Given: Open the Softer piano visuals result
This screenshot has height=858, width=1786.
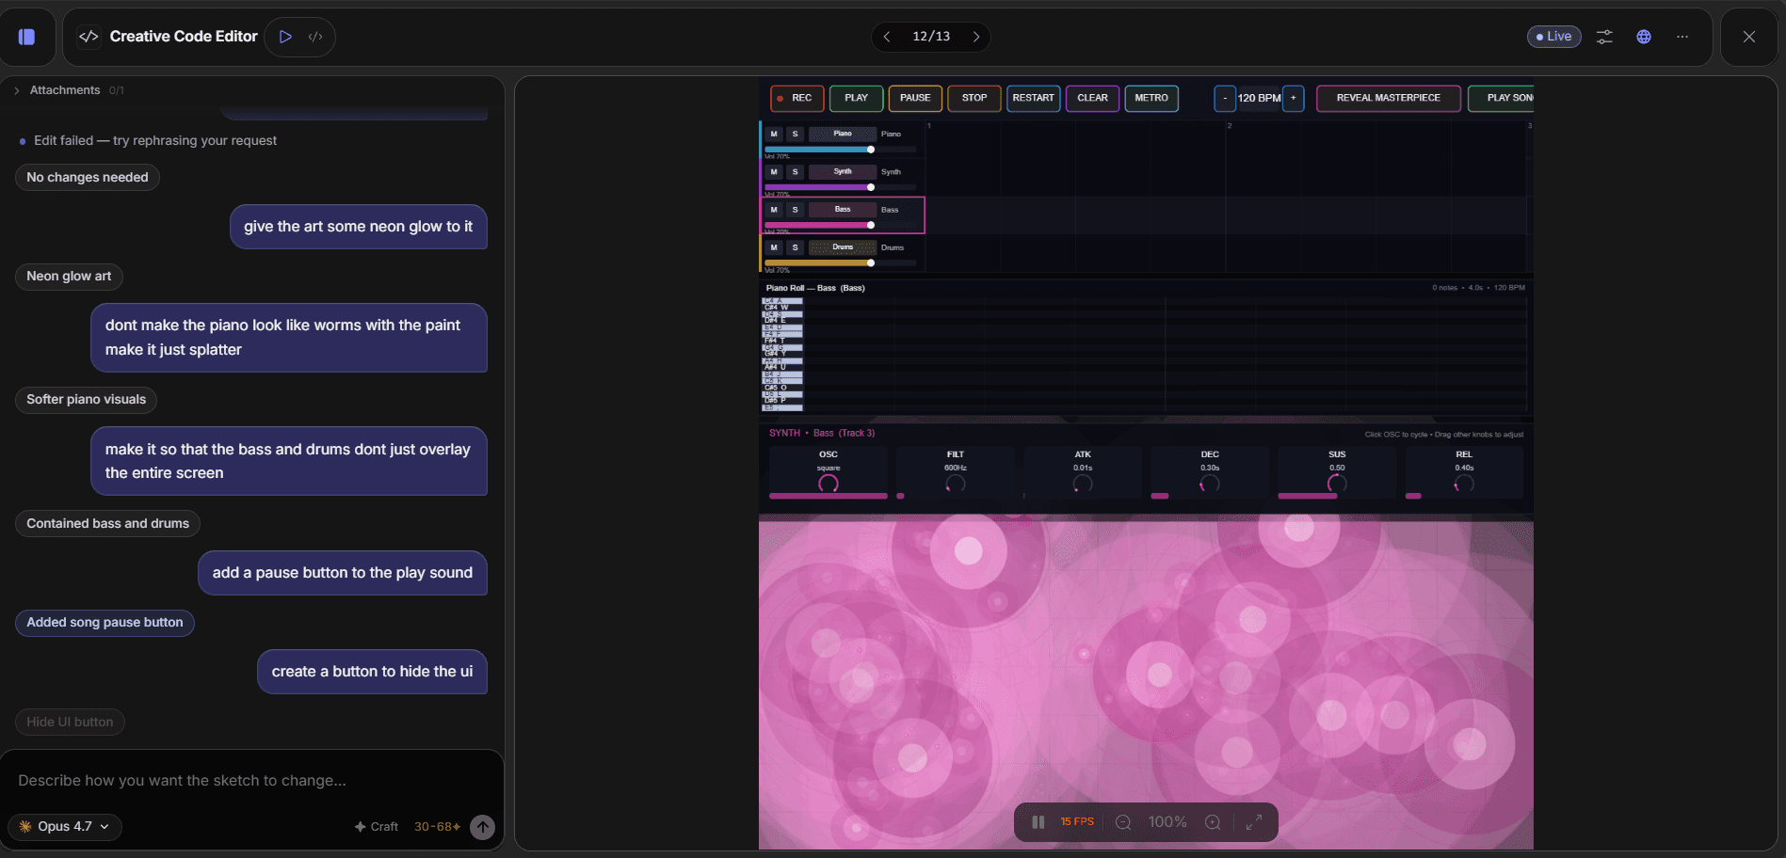Looking at the screenshot, I should (x=86, y=400).
